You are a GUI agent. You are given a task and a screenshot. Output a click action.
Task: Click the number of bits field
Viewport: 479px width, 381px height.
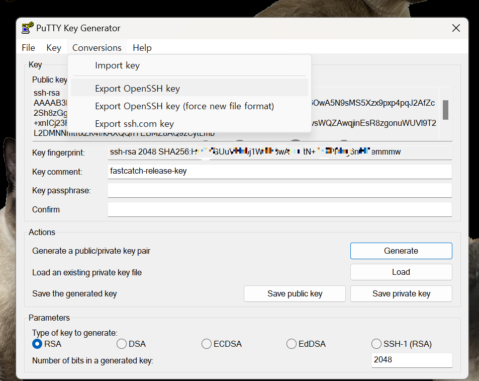click(412, 360)
